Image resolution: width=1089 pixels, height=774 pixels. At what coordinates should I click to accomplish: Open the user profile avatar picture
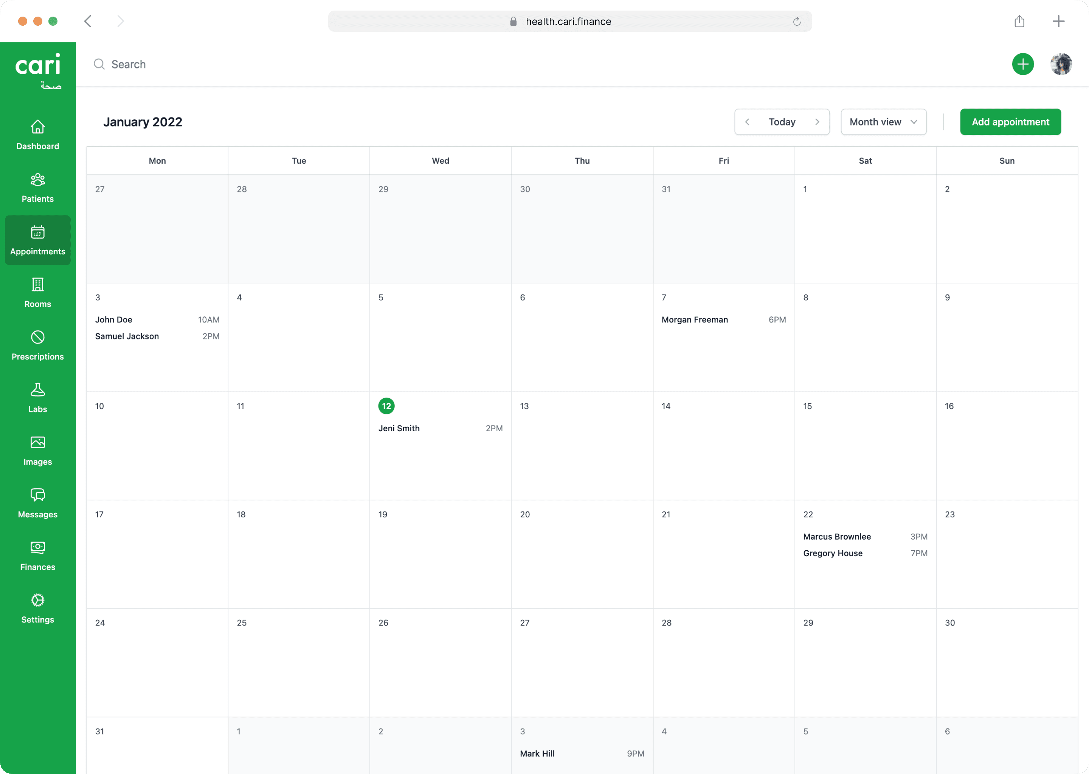[1061, 64]
